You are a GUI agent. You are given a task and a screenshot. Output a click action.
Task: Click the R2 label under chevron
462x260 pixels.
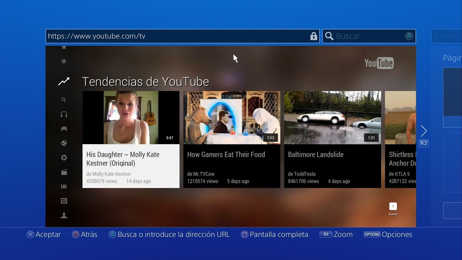[x=424, y=143]
